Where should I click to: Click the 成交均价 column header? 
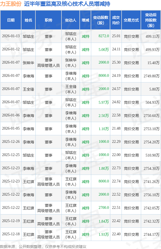click(x=116, y=20)
